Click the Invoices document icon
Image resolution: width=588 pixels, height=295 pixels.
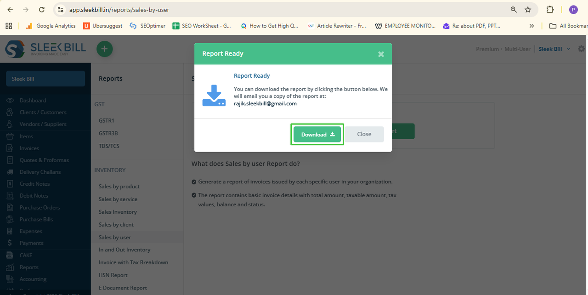(x=10, y=148)
